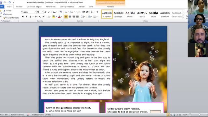Open the Portapapeles dialog launcher
The image size is (208, 117).
pos(19,21)
